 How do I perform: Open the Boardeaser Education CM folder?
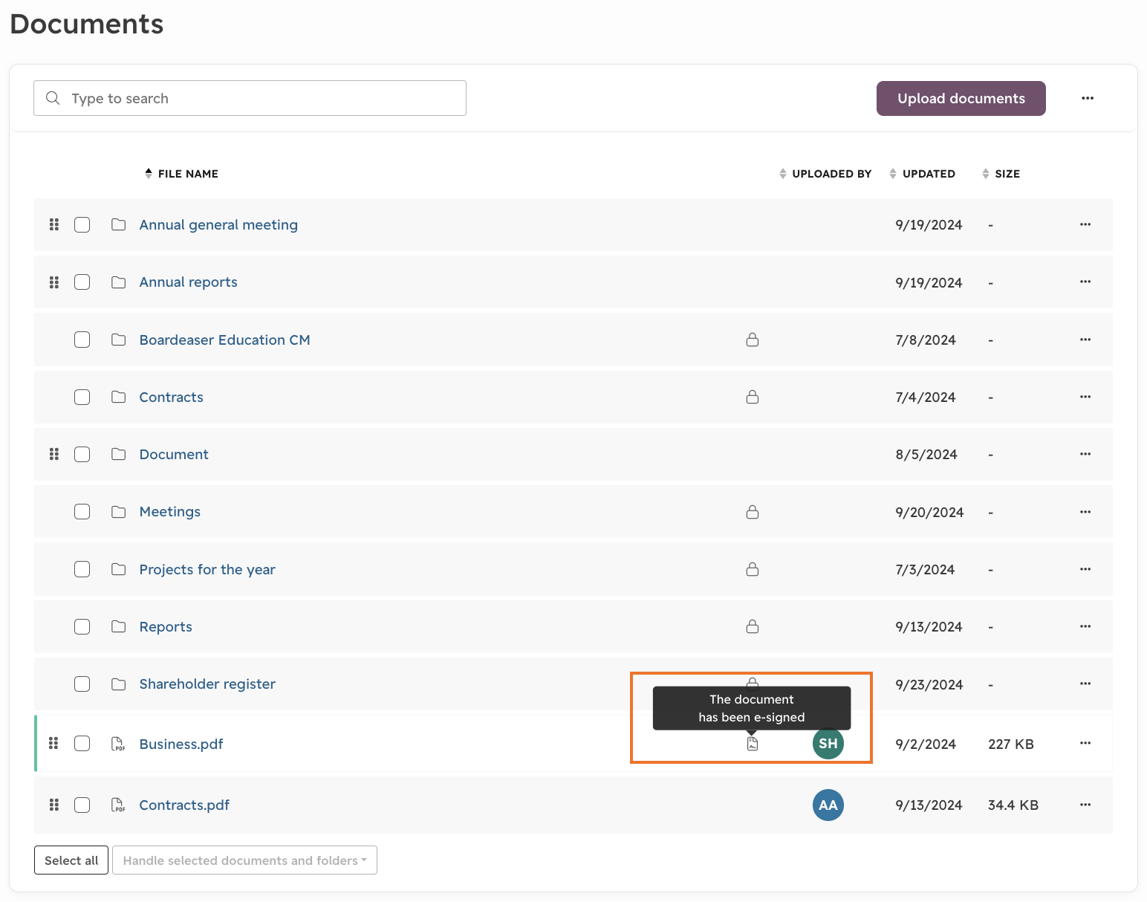click(224, 340)
